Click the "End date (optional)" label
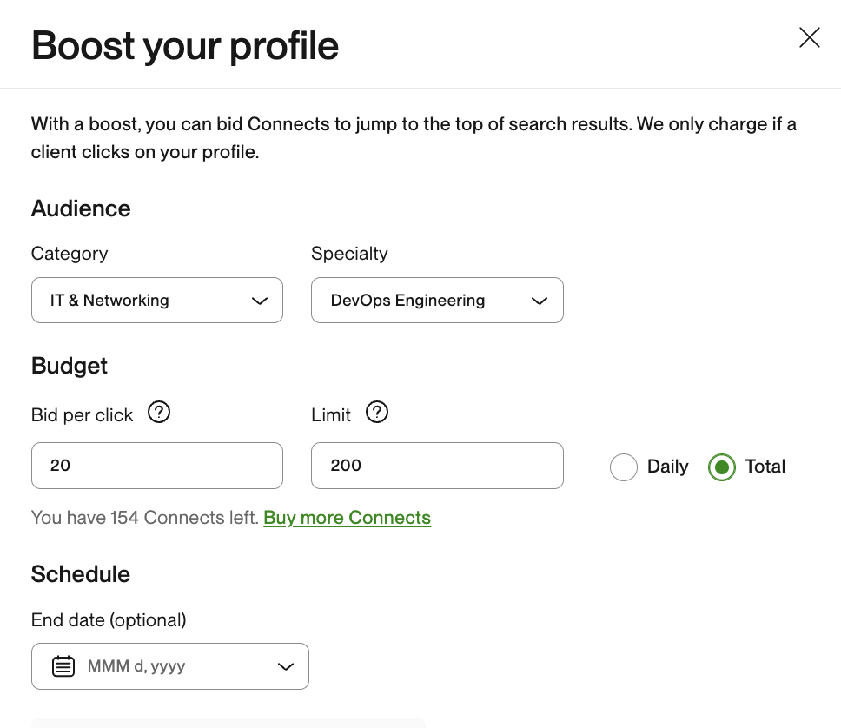Image resolution: width=841 pixels, height=728 pixels. pyautogui.click(x=109, y=620)
